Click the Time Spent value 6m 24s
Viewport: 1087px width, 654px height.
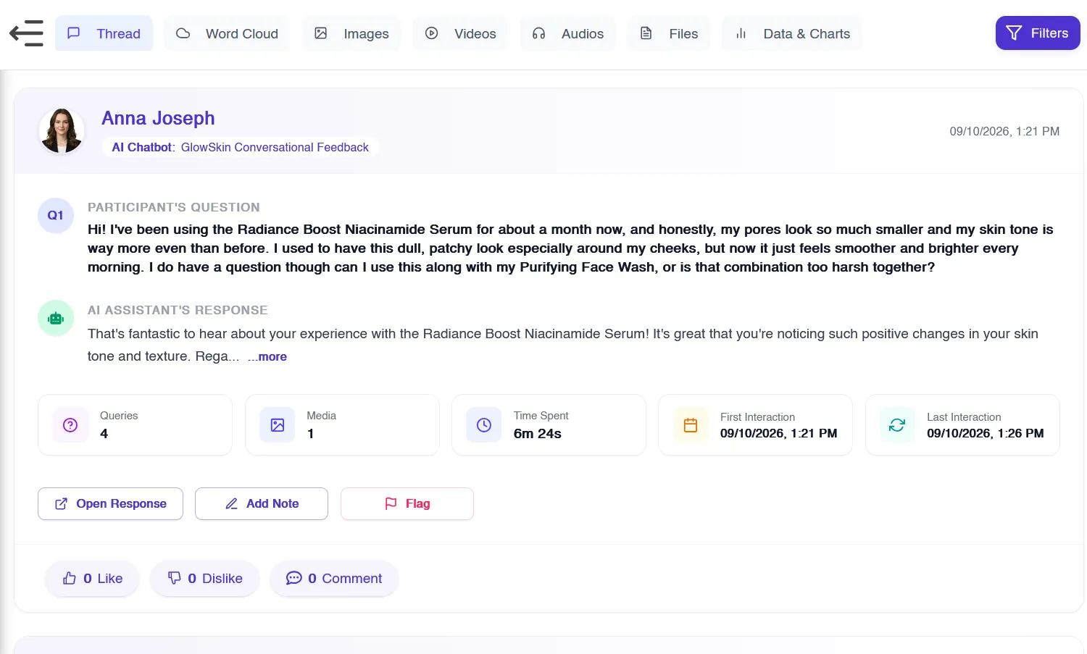pyautogui.click(x=538, y=434)
